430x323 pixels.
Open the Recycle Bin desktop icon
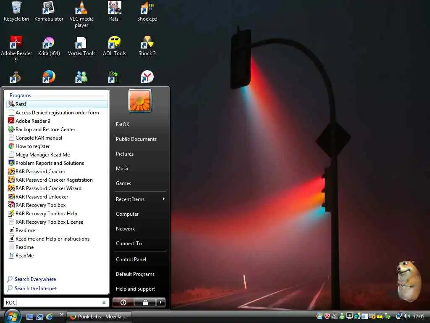(x=16, y=11)
